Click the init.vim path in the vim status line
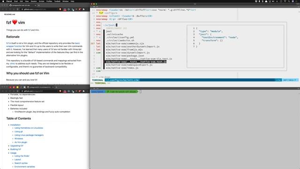The image size is (300, 169). (x=122, y=80)
